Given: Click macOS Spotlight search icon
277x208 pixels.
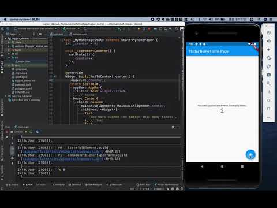Looking at the screenshot, I should pyautogui.click(x=259, y=20).
